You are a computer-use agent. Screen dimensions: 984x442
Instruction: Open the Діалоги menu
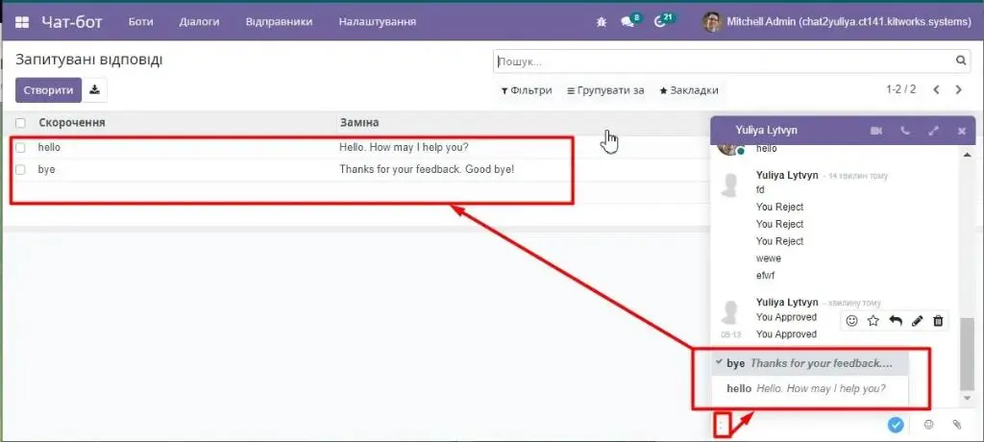pyautogui.click(x=199, y=21)
